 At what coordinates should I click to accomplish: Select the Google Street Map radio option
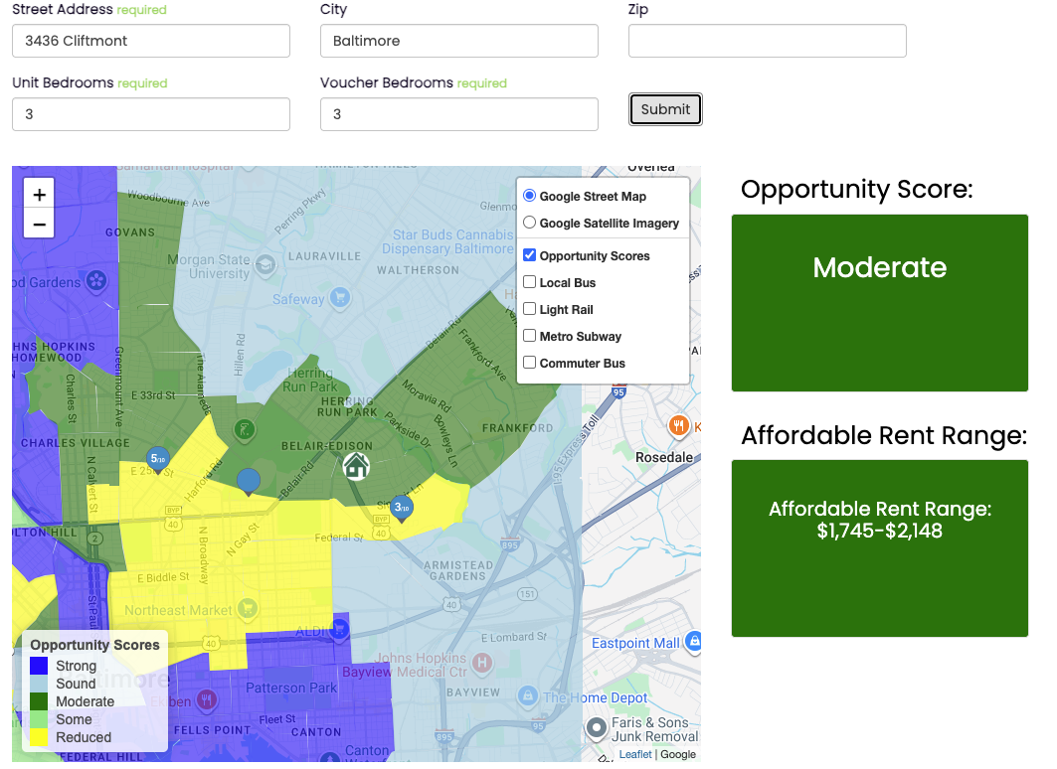coord(530,196)
